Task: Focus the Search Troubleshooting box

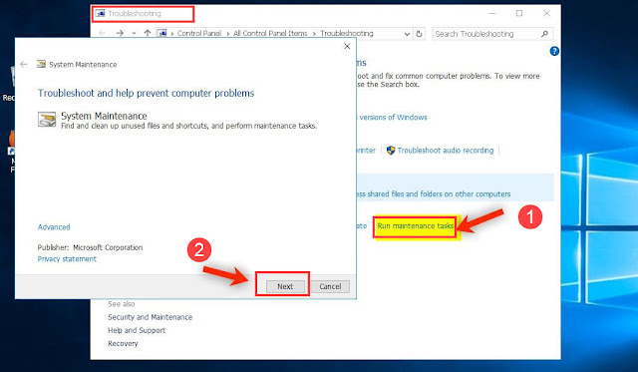Action: pyautogui.click(x=486, y=34)
